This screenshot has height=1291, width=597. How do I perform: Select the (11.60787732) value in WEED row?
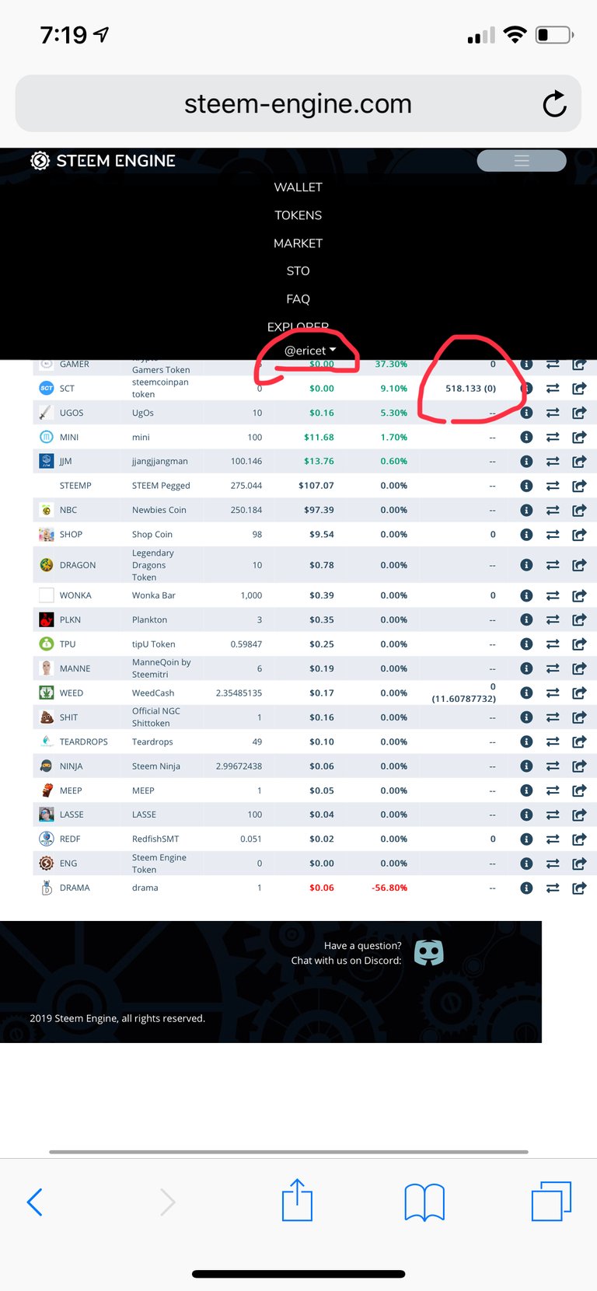463,699
